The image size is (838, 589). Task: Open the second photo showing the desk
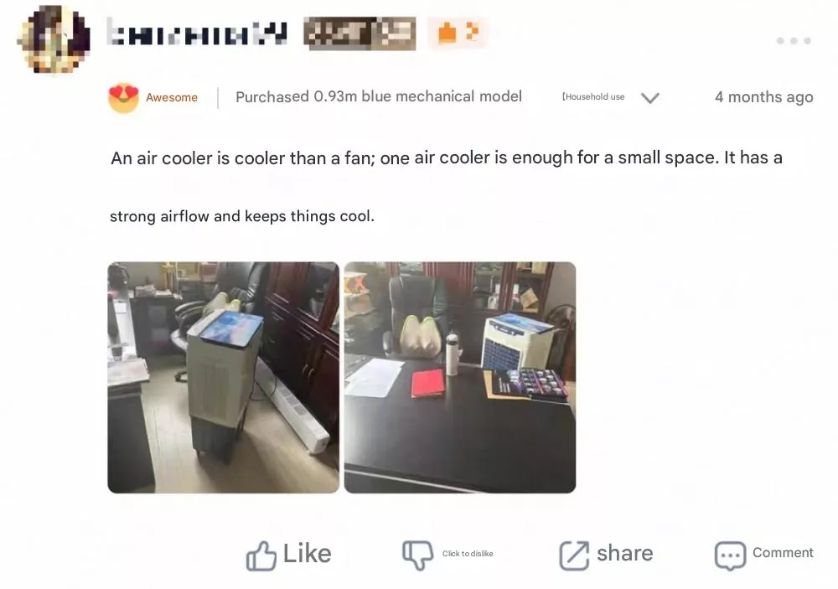(460, 377)
